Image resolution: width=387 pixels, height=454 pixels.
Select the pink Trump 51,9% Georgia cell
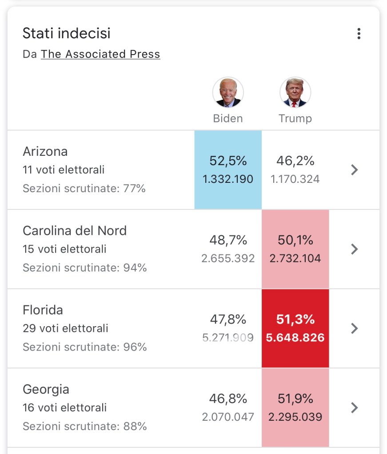pos(295,407)
